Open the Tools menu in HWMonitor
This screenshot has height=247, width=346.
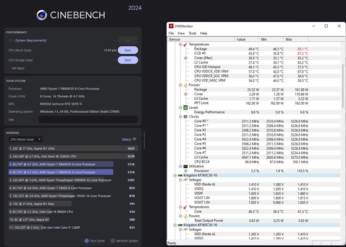tap(192, 33)
